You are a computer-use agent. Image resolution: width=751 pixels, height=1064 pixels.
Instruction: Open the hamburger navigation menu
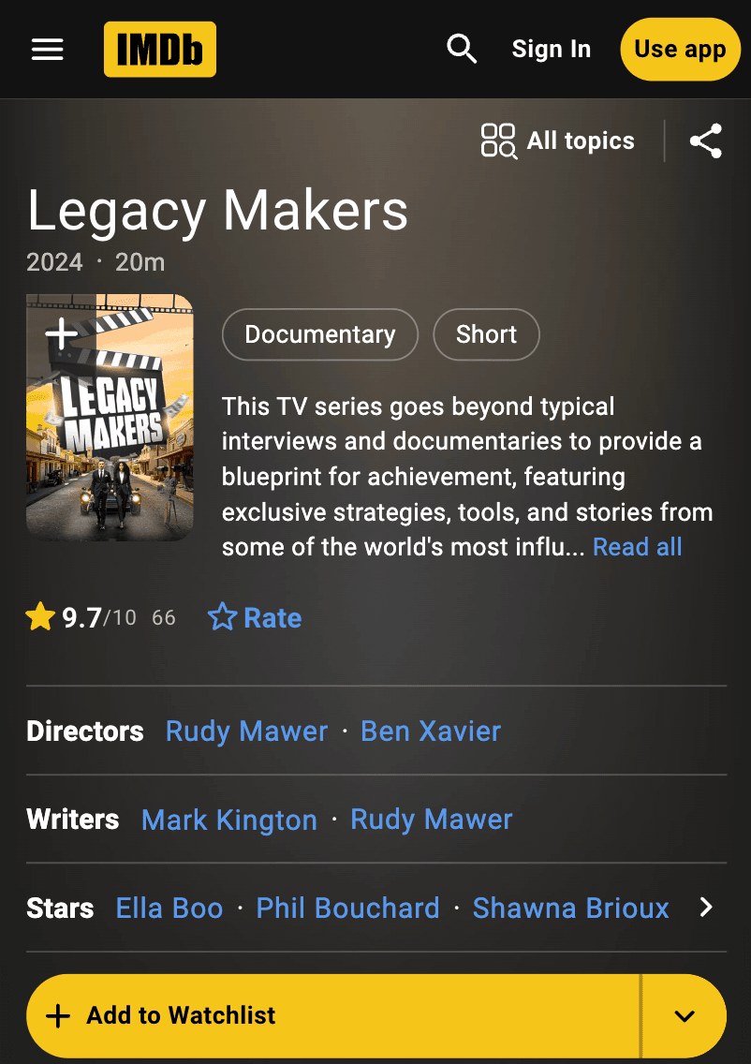(48, 50)
